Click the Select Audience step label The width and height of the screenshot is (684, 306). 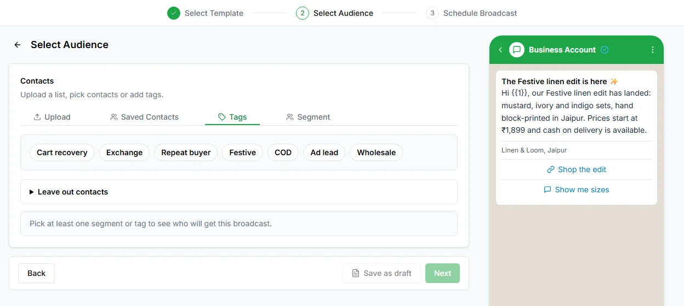click(x=343, y=13)
